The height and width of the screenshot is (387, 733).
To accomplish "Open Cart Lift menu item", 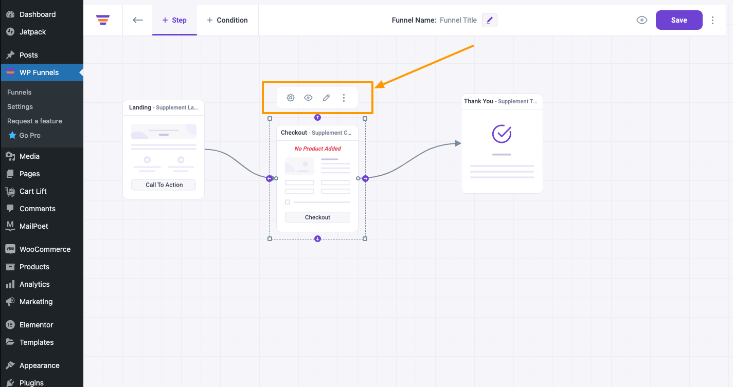I will click(42, 191).
